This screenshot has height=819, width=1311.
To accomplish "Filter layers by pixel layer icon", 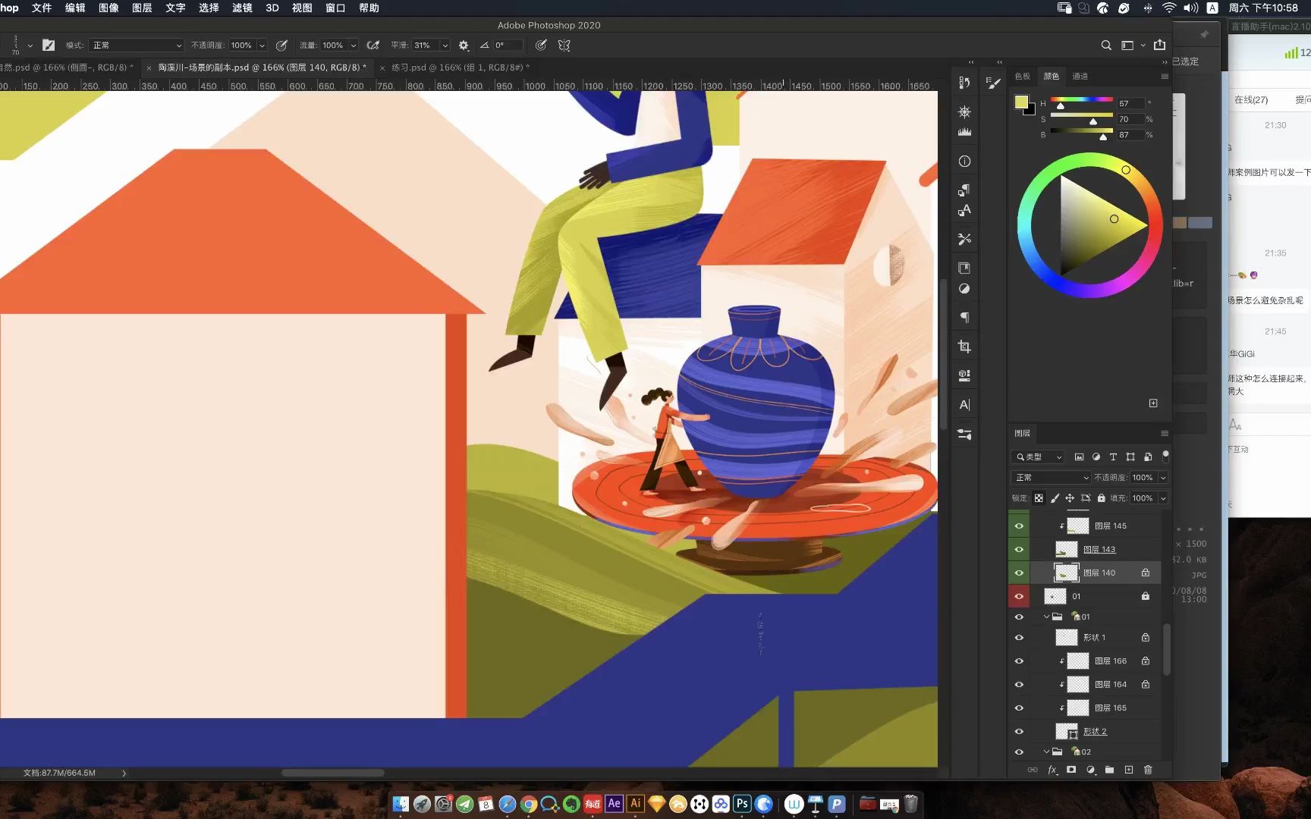I will 1079,457.
